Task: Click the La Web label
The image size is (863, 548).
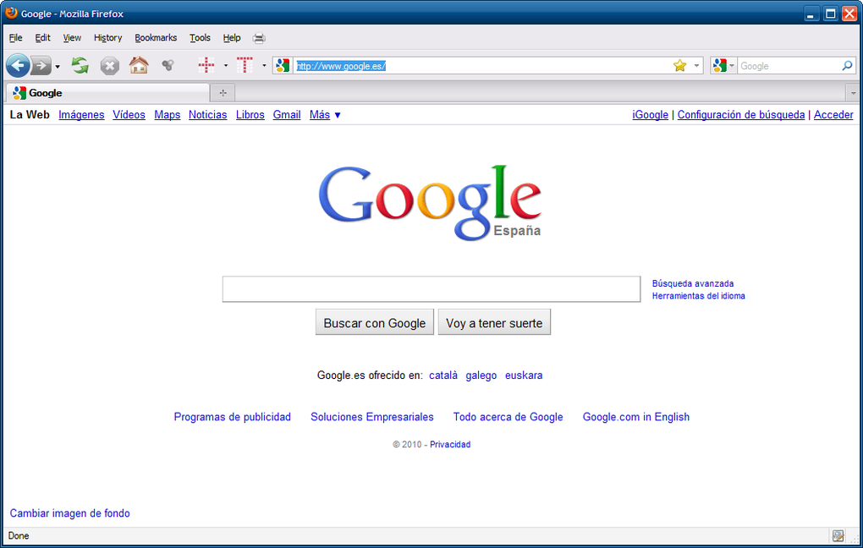Action: [x=30, y=114]
